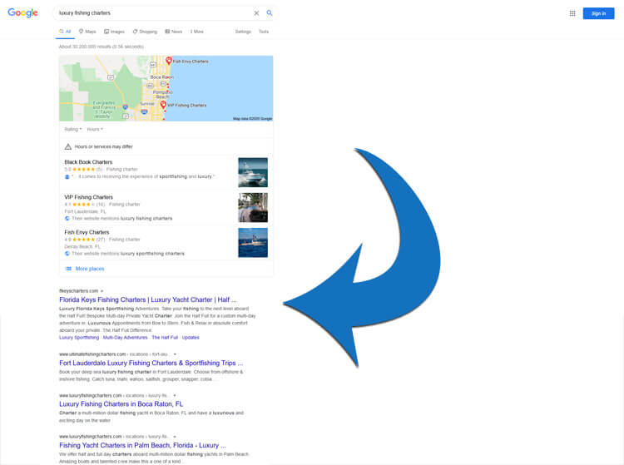Expand arrow beside ultimatefishingcharters.com URL

[175, 354]
